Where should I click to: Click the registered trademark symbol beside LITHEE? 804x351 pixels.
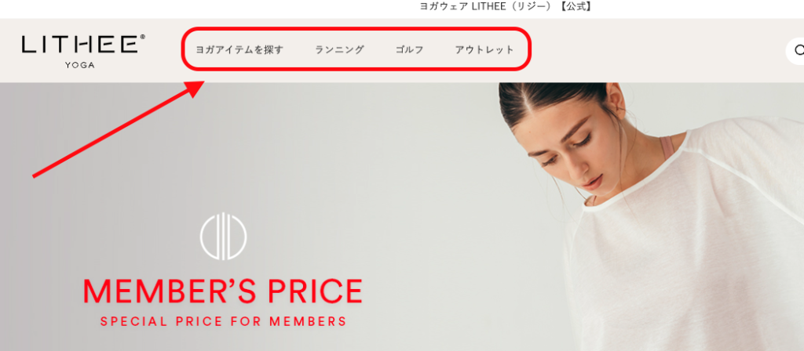[x=143, y=37]
